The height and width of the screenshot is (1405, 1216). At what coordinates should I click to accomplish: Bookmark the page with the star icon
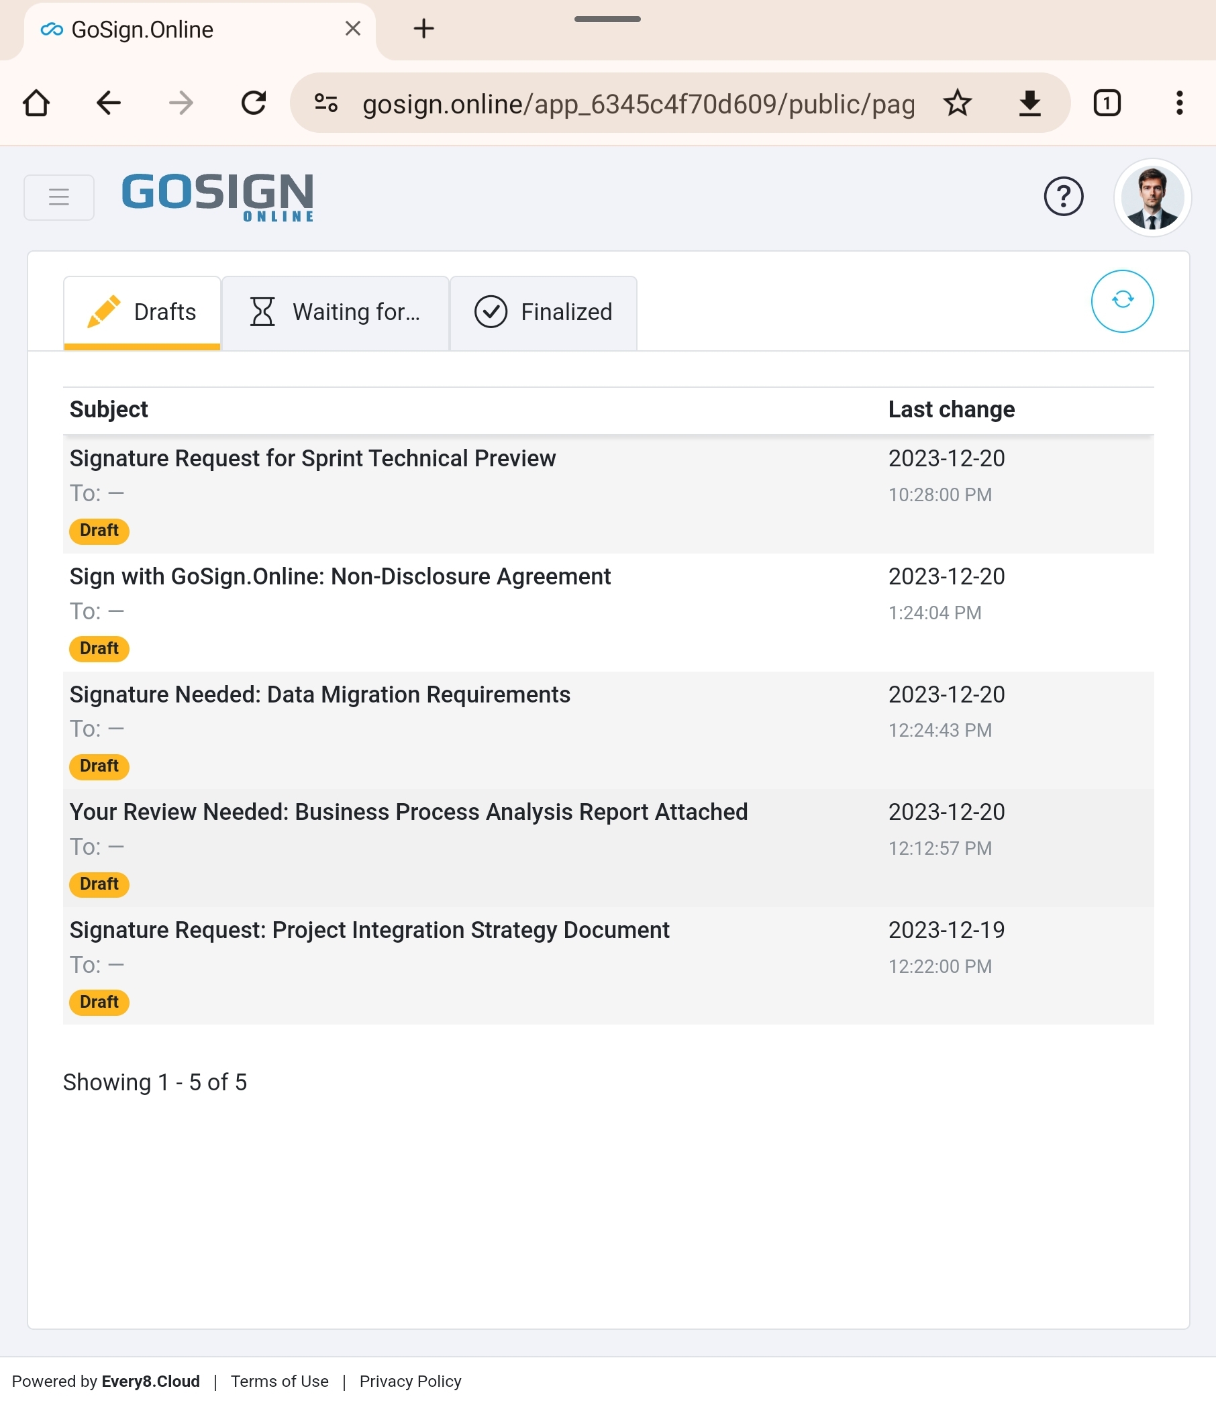click(x=958, y=103)
